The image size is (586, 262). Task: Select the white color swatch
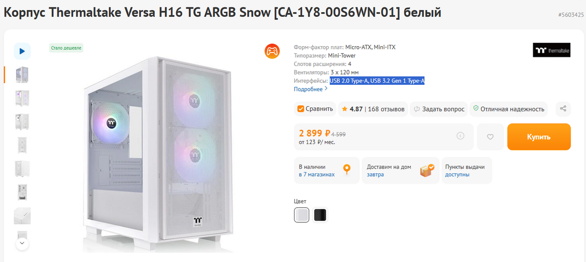pos(302,215)
